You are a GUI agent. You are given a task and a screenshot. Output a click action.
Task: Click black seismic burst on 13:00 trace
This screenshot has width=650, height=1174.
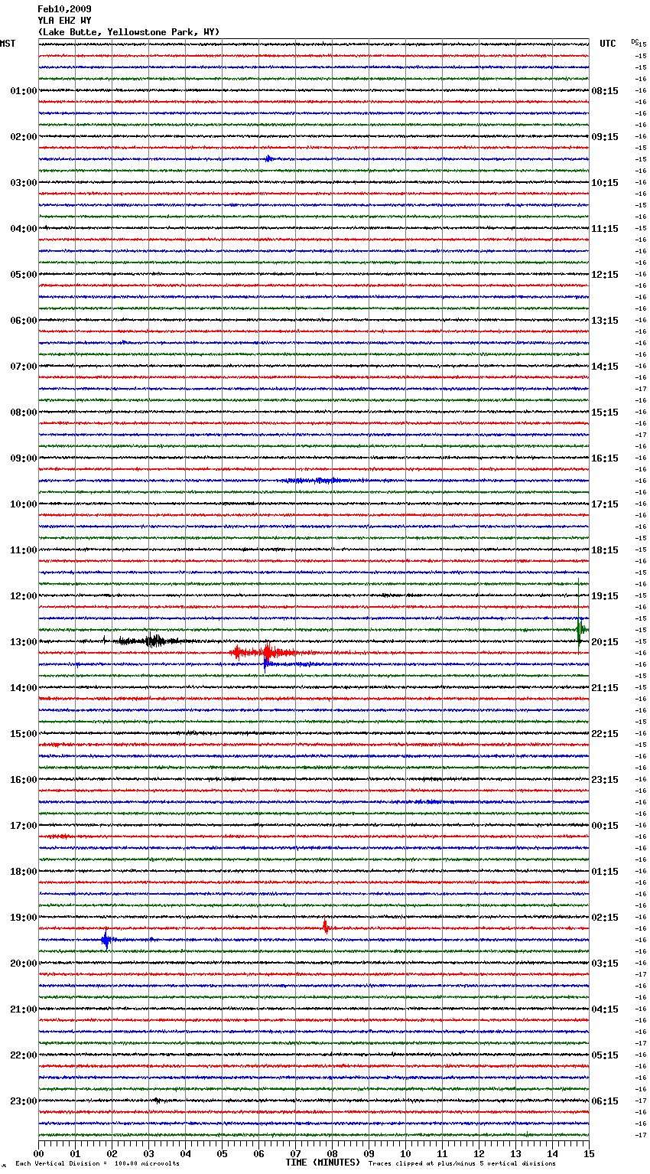[x=154, y=641]
